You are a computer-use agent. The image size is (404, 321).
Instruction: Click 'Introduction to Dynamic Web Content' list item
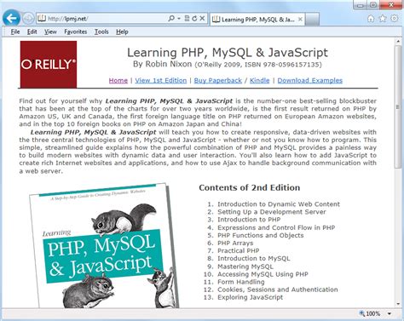(x=279, y=204)
